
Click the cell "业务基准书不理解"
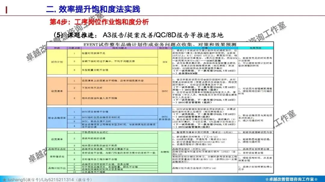(x=119, y=172)
